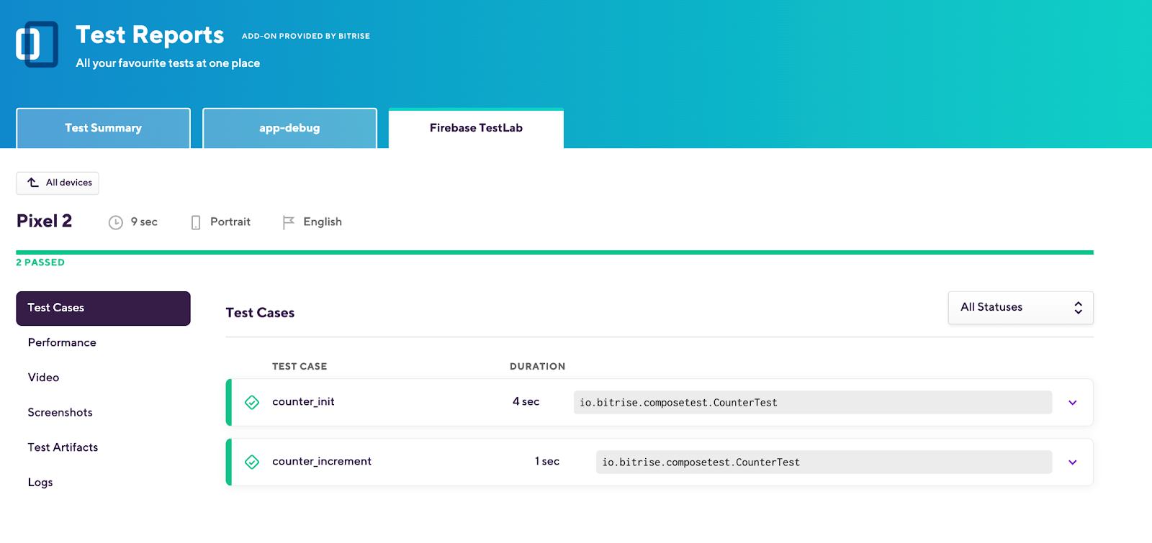Click the passed status icon for counter_increment
Screen dimensions: 1152x543
point(252,462)
